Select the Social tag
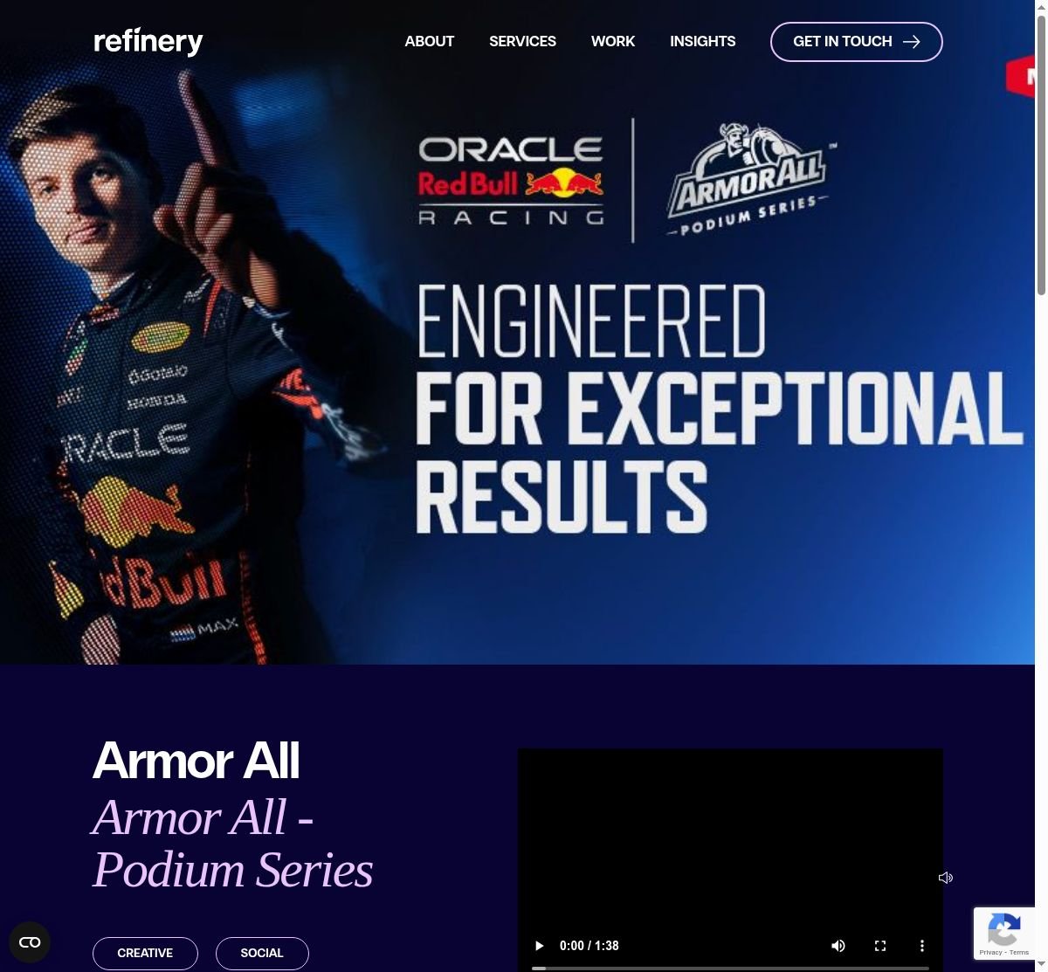The image size is (1048, 972). tap(262, 953)
